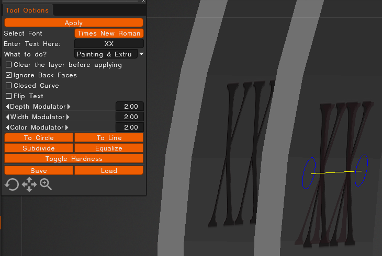The width and height of the screenshot is (382, 256).
Task: Click the Subdivide button
Action: click(x=39, y=148)
